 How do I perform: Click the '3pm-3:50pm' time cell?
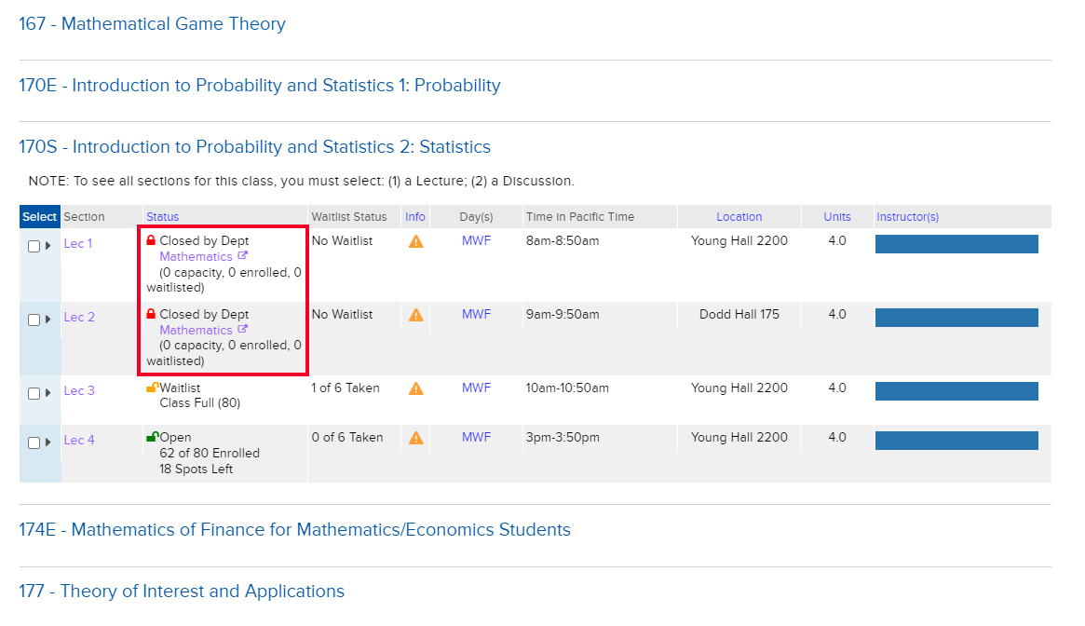click(x=563, y=437)
